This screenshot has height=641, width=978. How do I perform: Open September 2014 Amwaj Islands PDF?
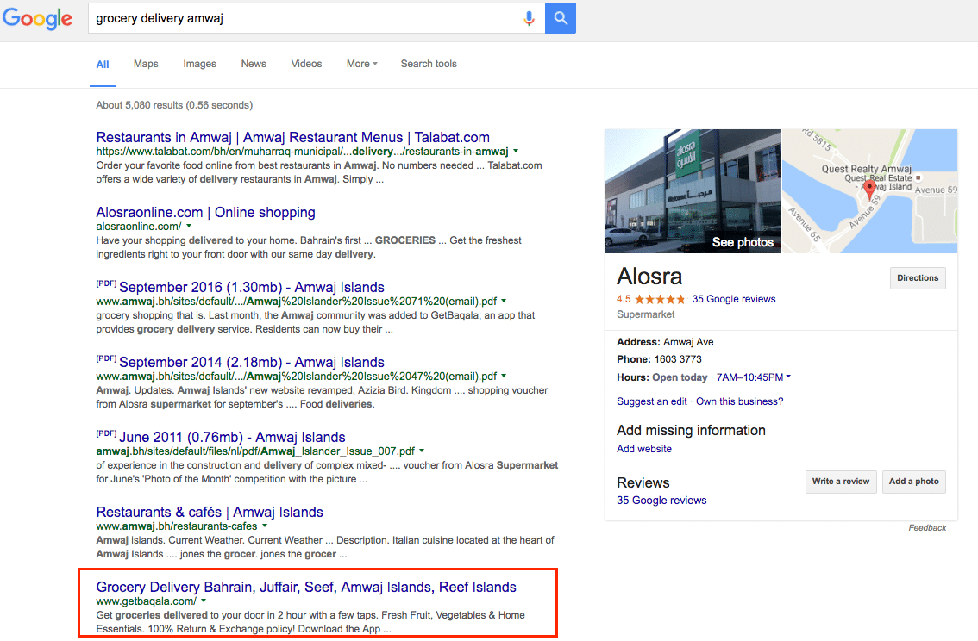click(251, 362)
